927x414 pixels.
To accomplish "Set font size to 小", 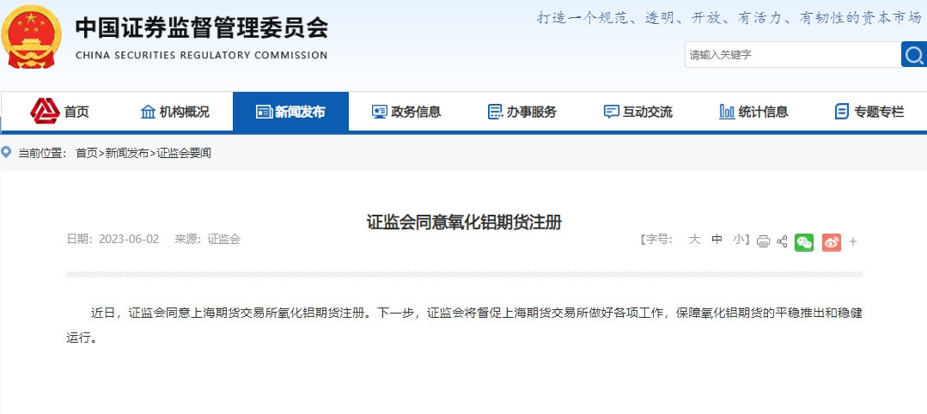I will point(738,240).
